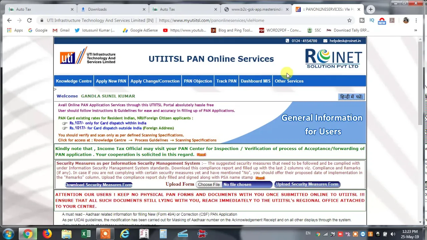Open the Knowledge Centre menu
This screenshot has height=240, width=427.
[74, 81]
